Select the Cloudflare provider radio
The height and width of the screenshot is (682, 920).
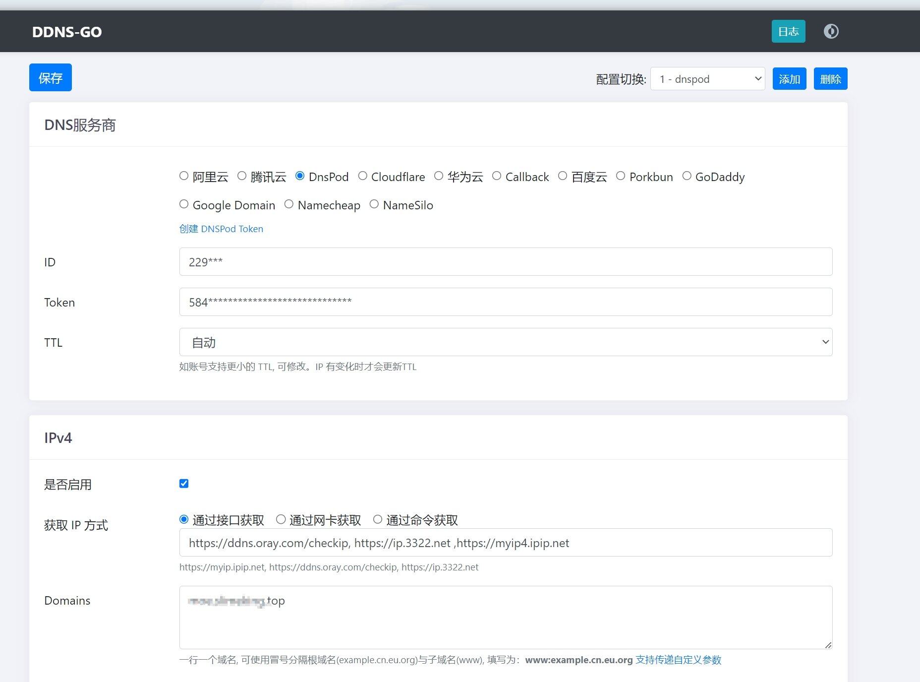363,176
